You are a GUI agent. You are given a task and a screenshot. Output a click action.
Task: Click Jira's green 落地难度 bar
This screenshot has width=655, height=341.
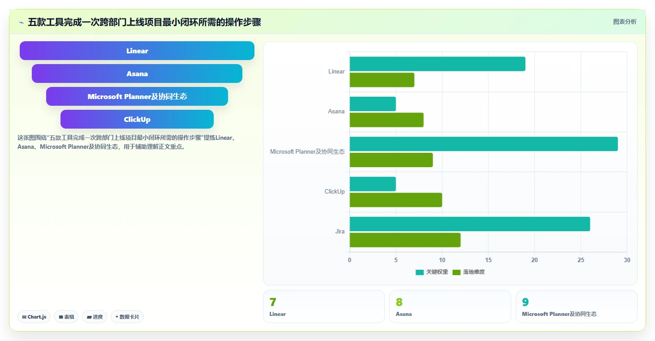pyautogui.click(x=405, y=240)
